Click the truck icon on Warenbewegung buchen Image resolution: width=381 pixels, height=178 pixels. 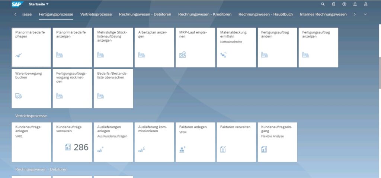19,96
